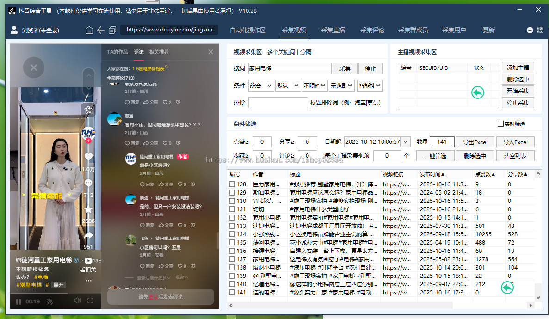The height and width of the screenshot is (319, 549).
Task: Check the row 130 checkbox
Action: coord(232,201)
